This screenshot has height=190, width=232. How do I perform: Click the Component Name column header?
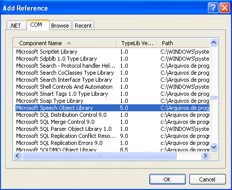[x=65, y=43]
